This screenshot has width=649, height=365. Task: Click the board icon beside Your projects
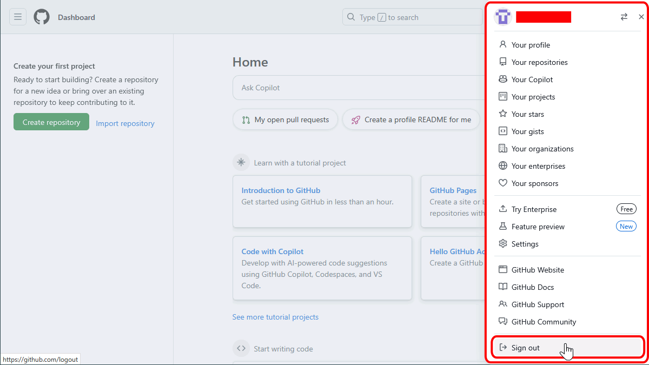(503, 97)
